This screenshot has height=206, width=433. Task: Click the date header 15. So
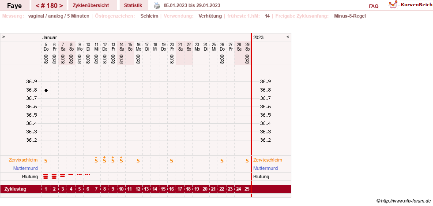pos(130,47)
